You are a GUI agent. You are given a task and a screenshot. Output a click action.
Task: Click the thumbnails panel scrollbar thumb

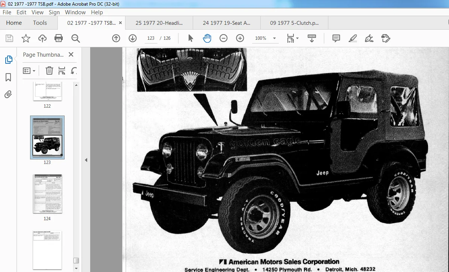pyautogui.click(x=76, y=260)
